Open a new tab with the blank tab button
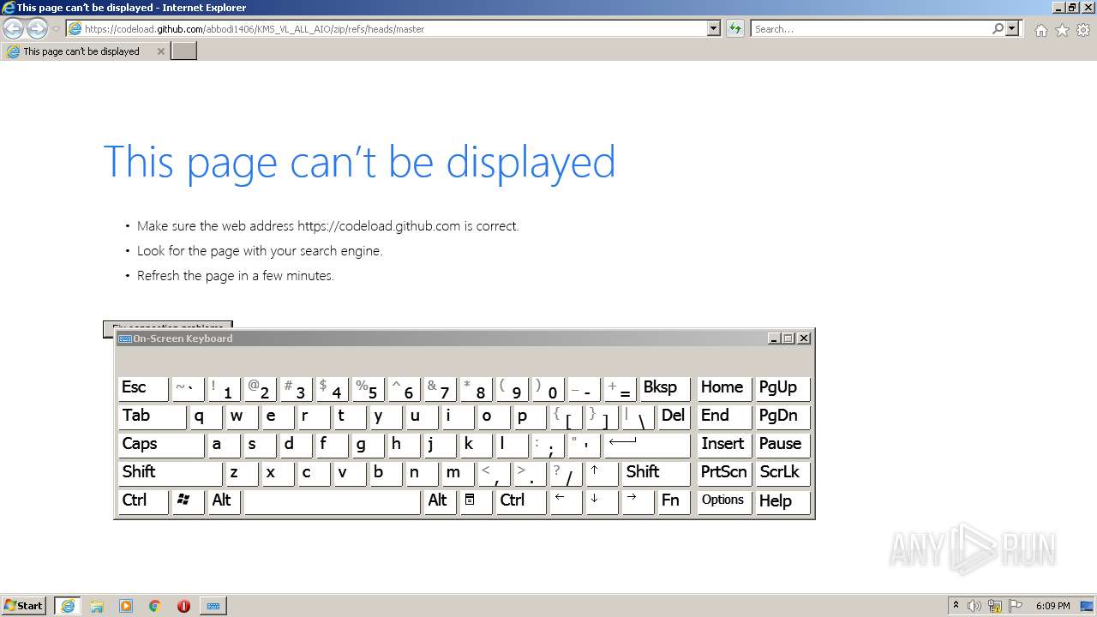 point(184,51)
